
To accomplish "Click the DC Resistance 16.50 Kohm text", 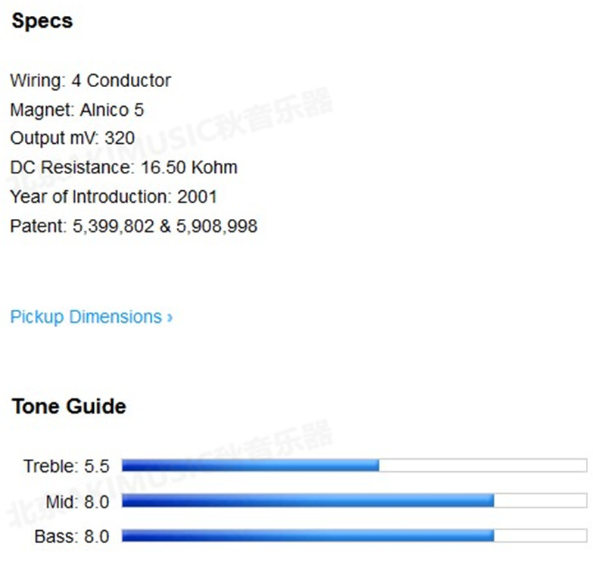I will coord(123,167).
